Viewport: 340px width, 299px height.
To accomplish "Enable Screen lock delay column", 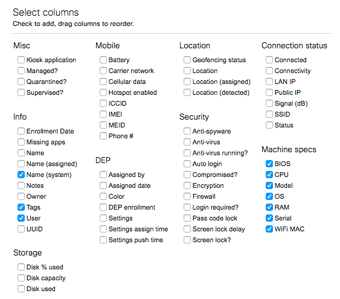I will (187, 229).
